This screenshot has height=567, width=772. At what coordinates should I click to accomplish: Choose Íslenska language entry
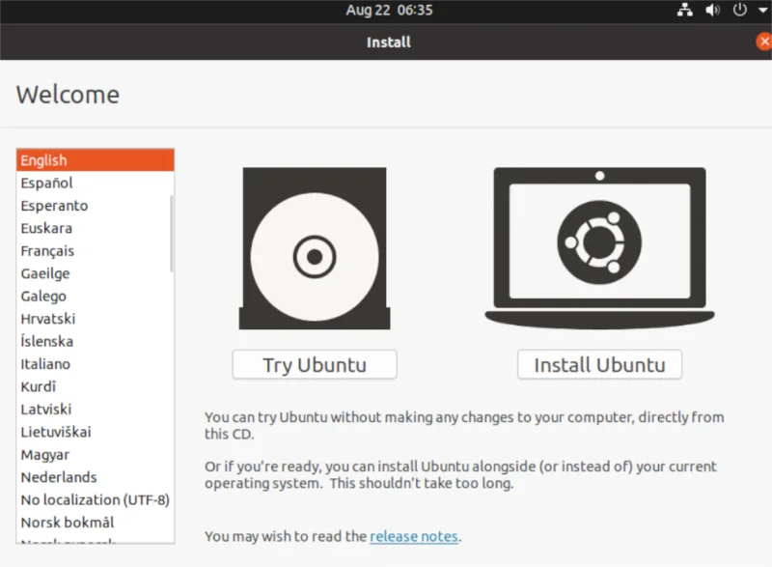[x=95, y=341]
